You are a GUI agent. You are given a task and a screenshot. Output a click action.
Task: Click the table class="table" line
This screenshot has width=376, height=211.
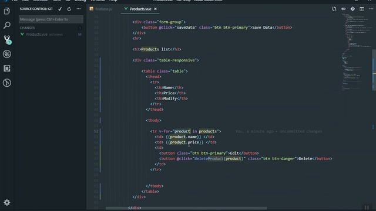(164, 72)
